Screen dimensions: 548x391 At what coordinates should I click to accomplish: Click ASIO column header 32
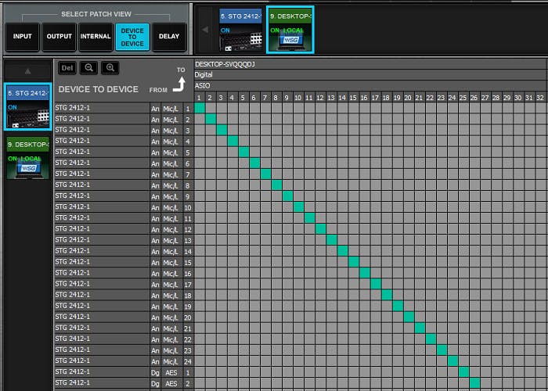[x=539, y=97]
